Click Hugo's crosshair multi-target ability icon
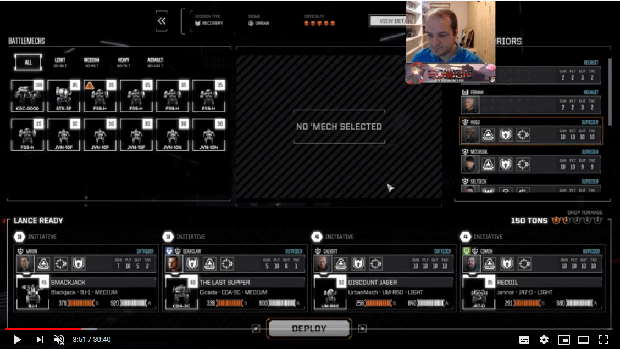 click(523, 135)
